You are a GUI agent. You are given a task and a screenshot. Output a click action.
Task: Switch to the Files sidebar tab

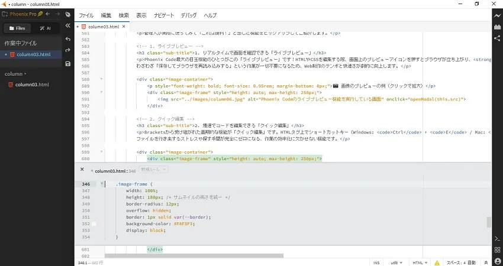[x=17, y=28]
